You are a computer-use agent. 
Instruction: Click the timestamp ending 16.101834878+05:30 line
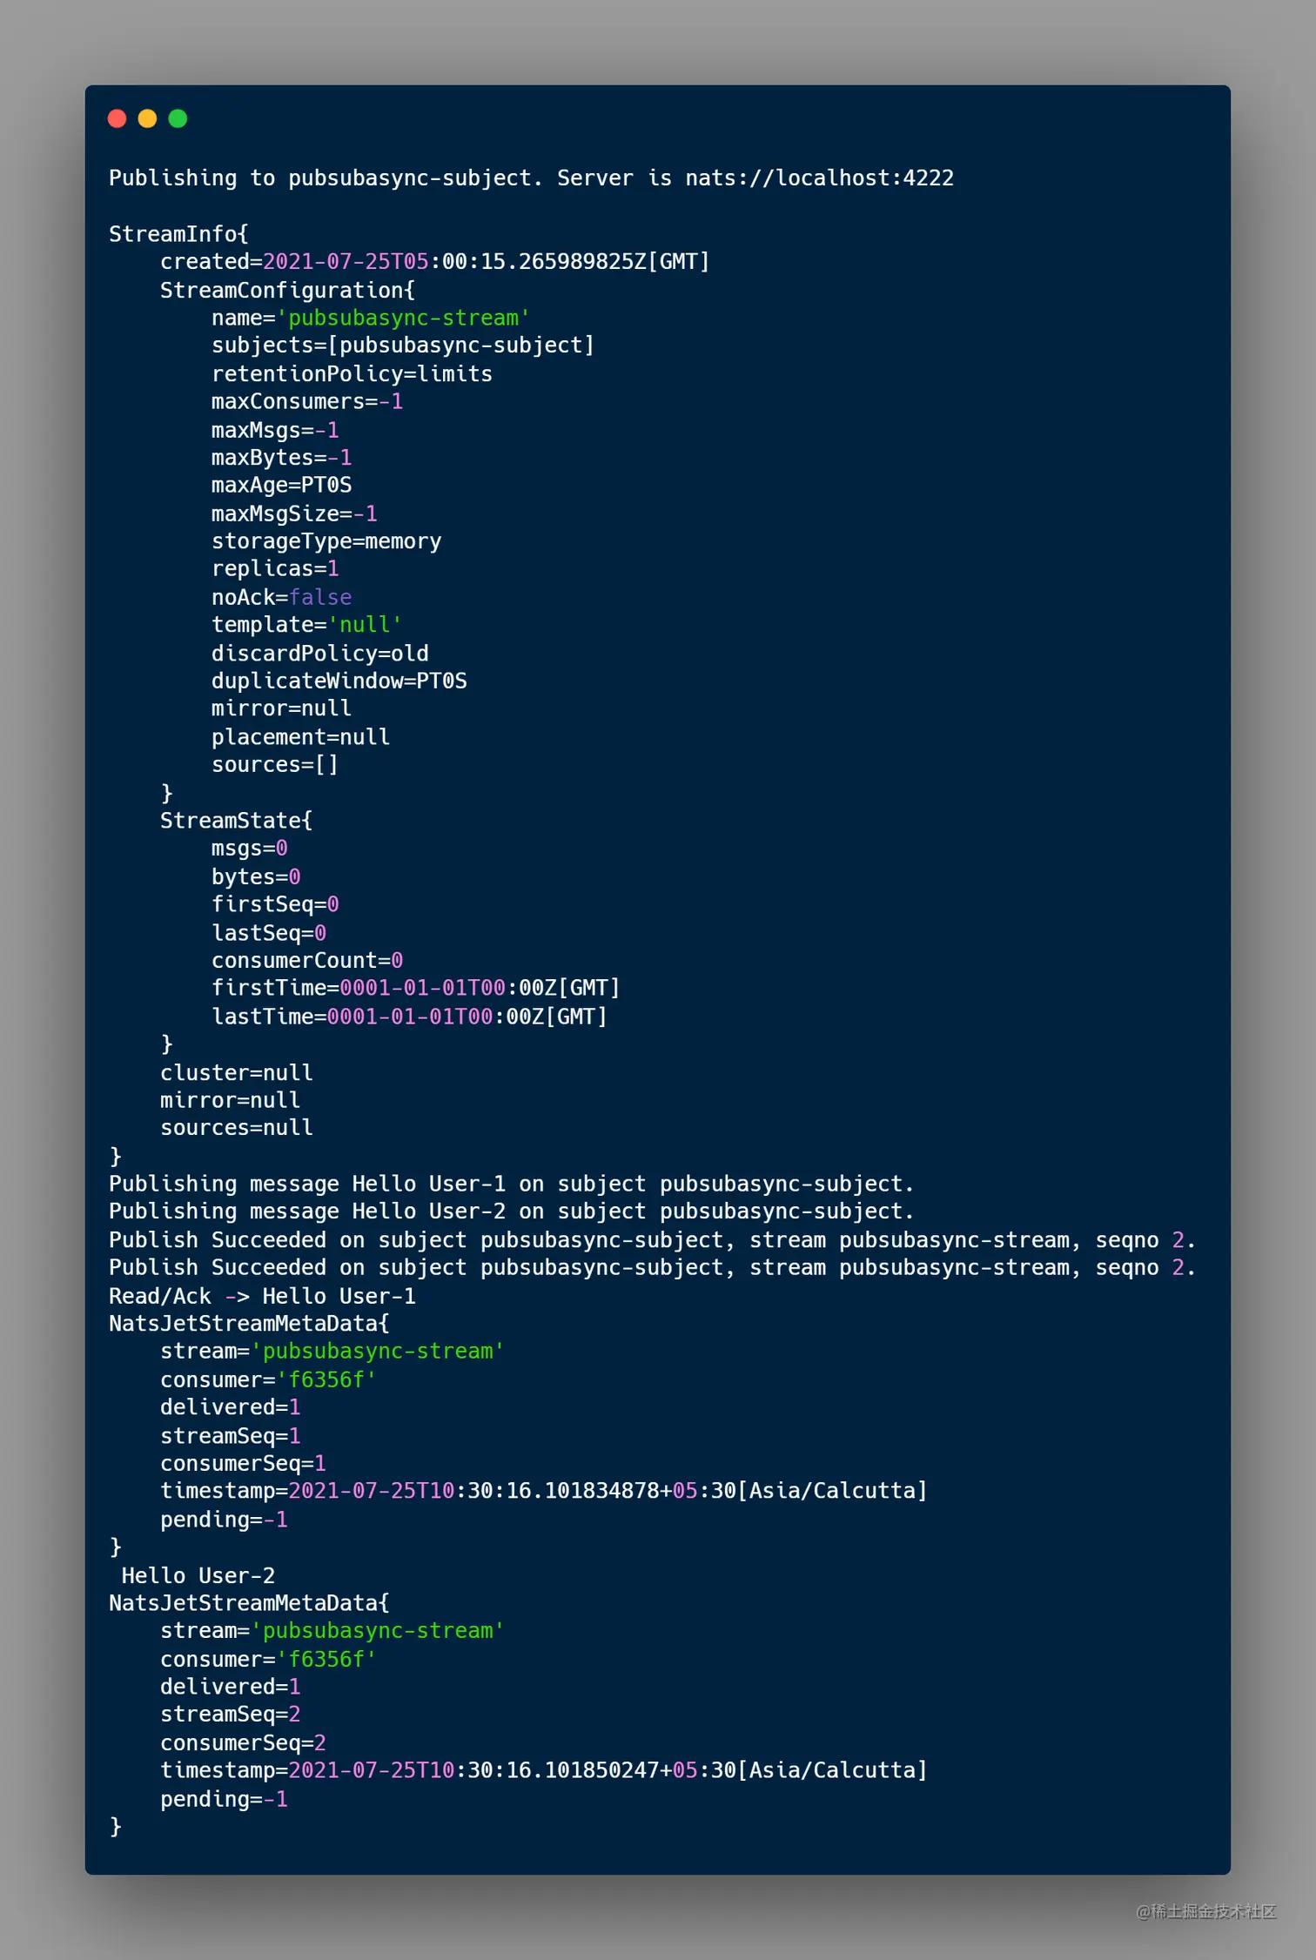click(544, 1491)
